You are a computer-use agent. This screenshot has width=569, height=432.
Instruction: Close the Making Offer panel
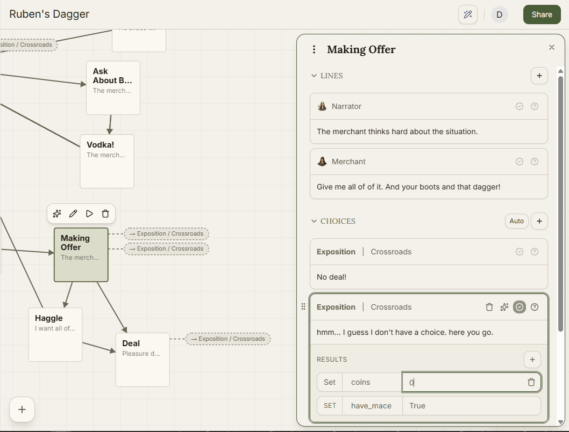(x=552, y=47)
